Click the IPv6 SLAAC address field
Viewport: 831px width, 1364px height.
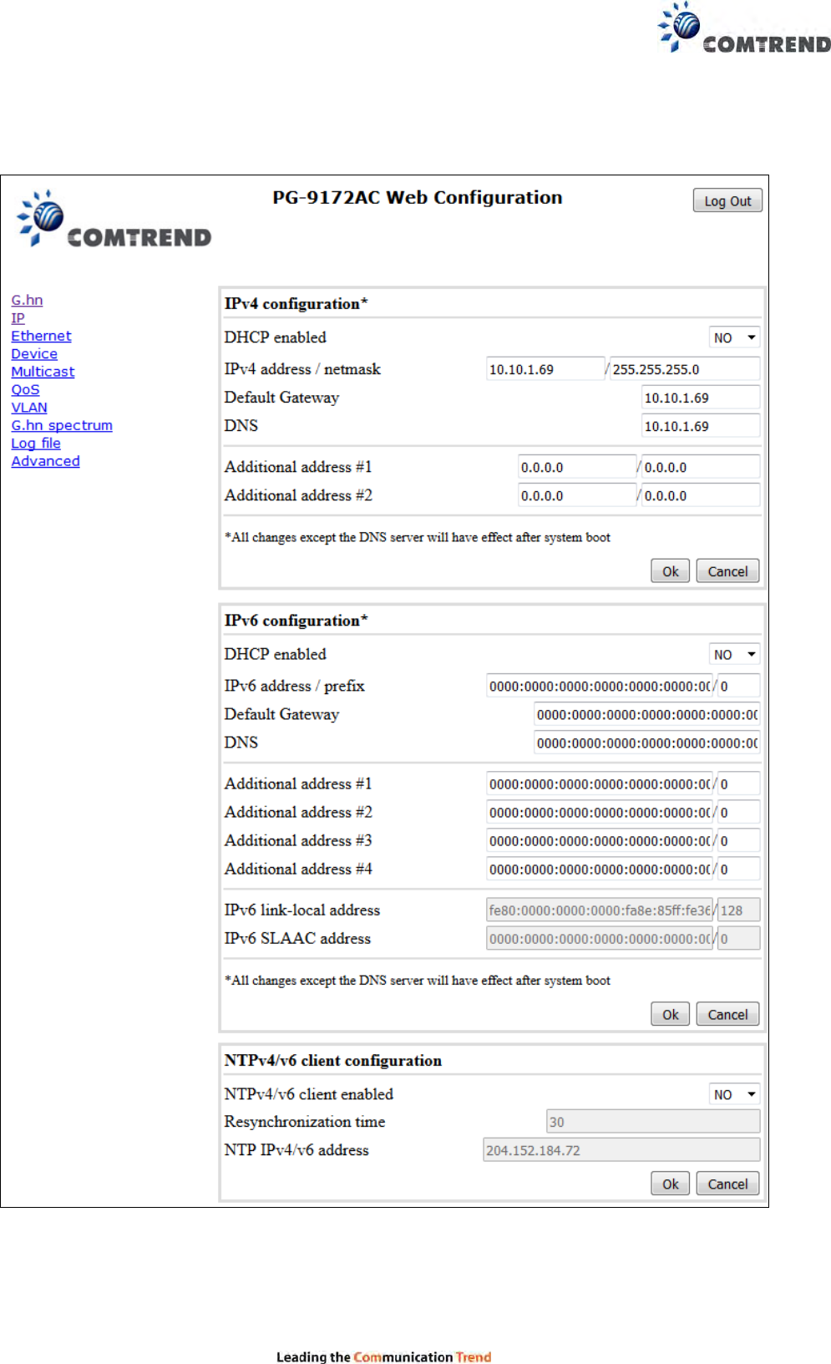point(600,938)
